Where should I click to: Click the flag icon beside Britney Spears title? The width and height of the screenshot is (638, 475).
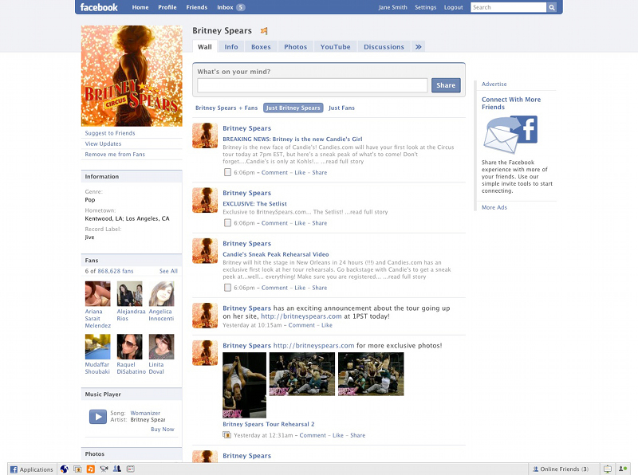[264, 30]
